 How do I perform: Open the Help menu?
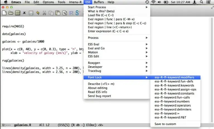[111, 2]
